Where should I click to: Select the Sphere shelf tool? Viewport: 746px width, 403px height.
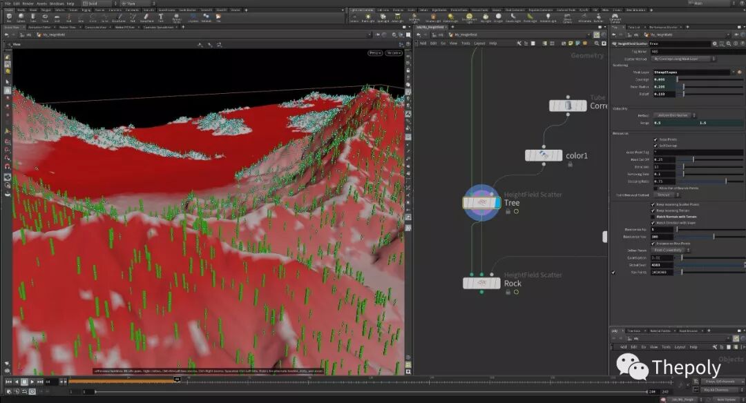(22, 17)
